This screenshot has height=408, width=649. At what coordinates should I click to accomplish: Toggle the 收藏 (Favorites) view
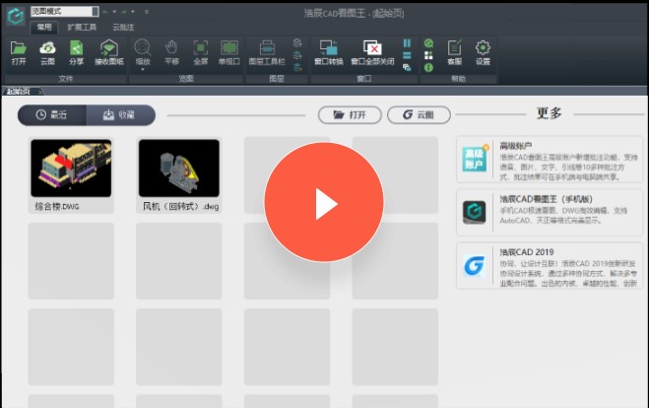click(x=120, y=115)
